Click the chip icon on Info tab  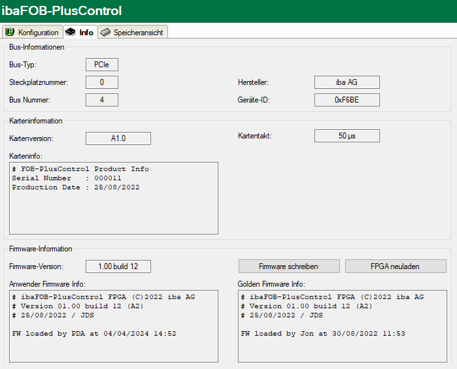tap(71, 32)
